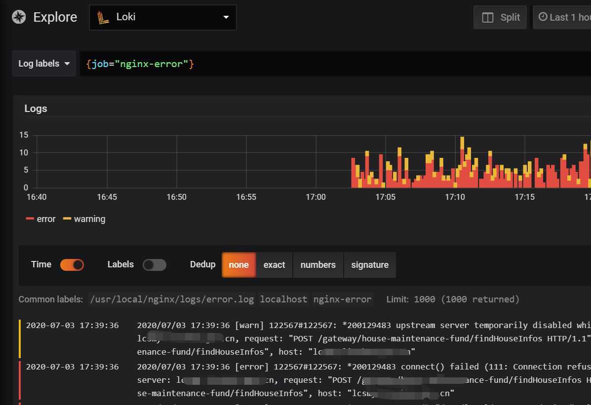The image size is (591, 405).
Task: Click the 17:00 axis label on histogram
Action: pos(315,197)
